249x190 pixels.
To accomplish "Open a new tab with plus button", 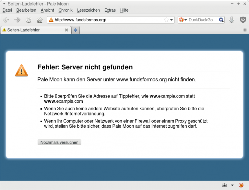I will [76, 30].
